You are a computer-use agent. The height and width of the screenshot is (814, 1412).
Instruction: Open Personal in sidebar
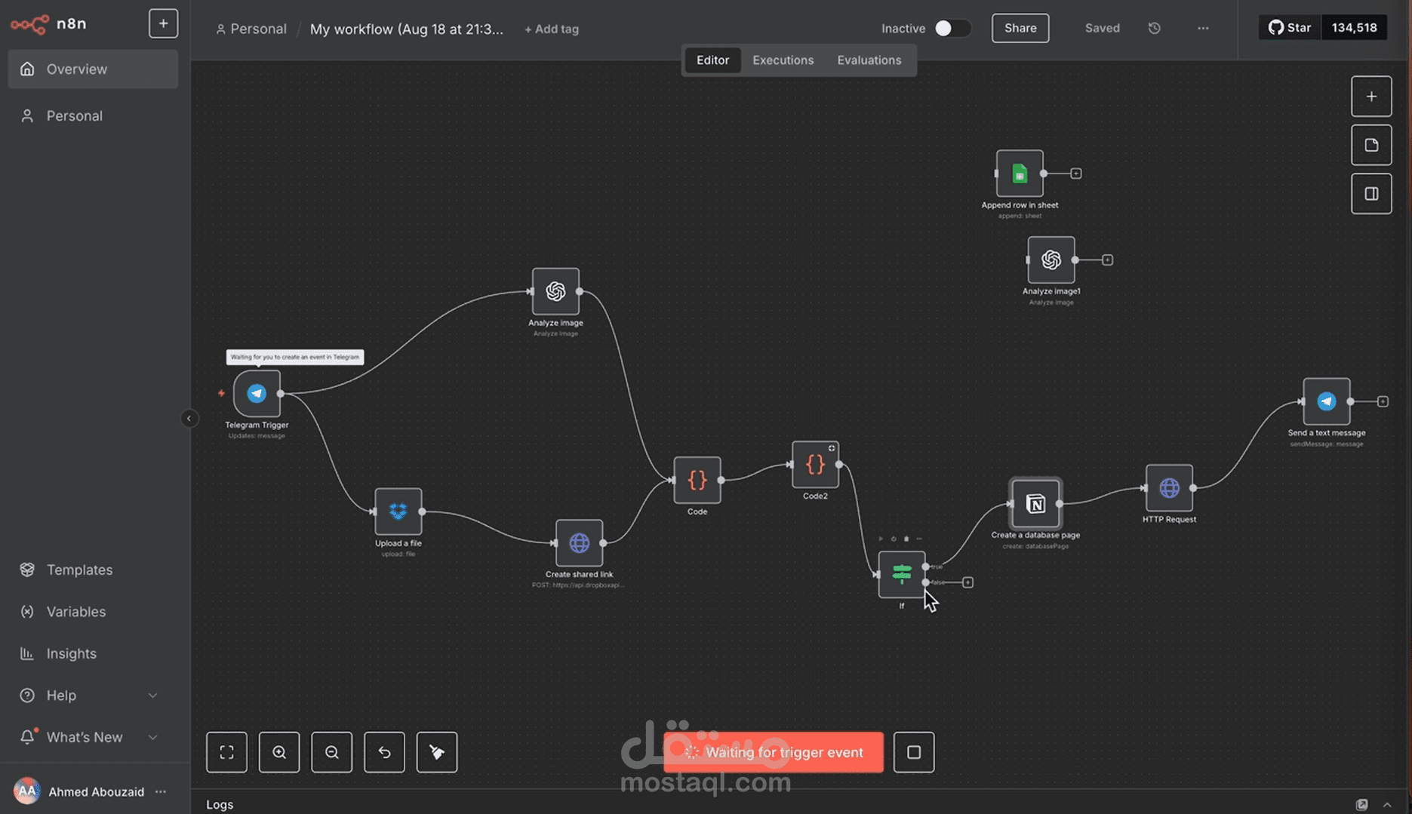coord(93,116)
